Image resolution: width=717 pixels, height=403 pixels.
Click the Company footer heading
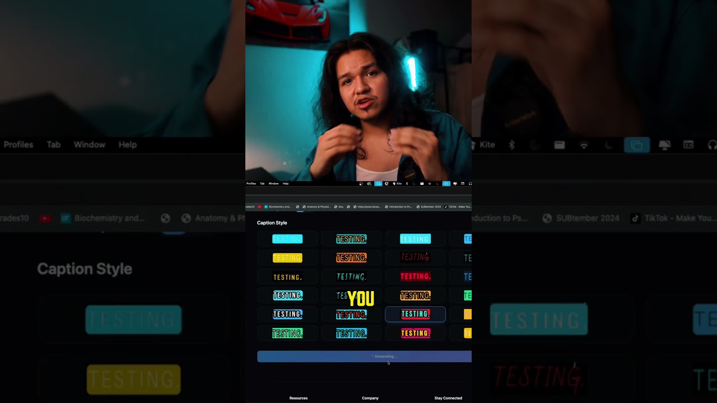(x=370, y=398)
